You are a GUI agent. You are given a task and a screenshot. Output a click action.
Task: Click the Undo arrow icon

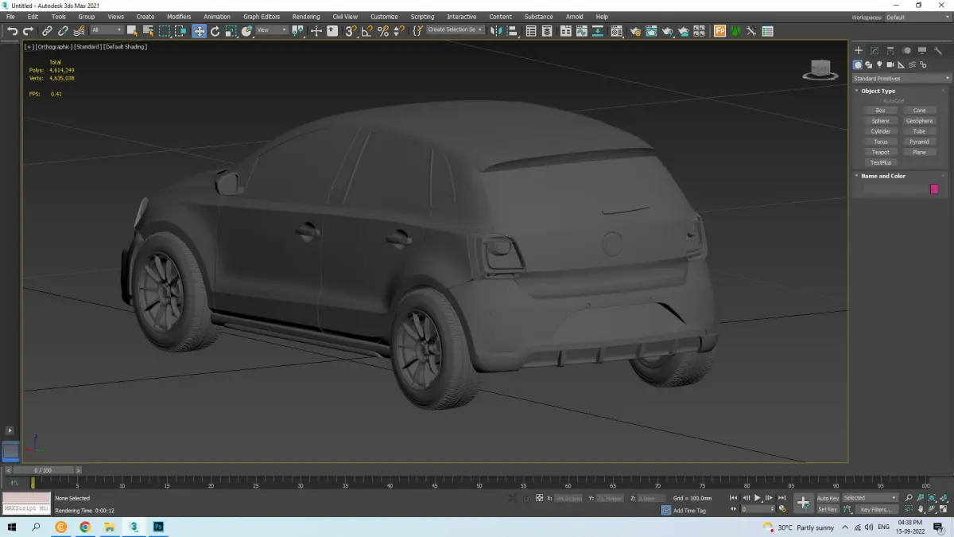coord(12,31)
